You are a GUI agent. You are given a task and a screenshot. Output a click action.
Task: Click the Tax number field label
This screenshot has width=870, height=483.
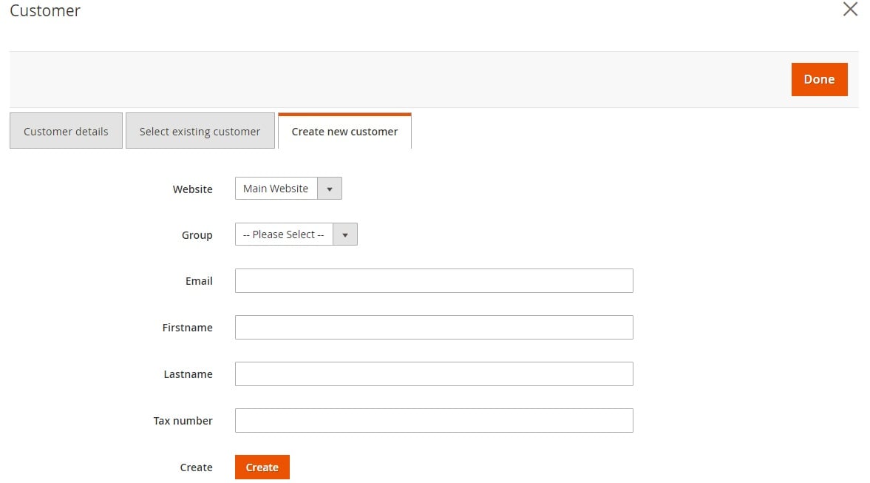[x=183, y=422]
